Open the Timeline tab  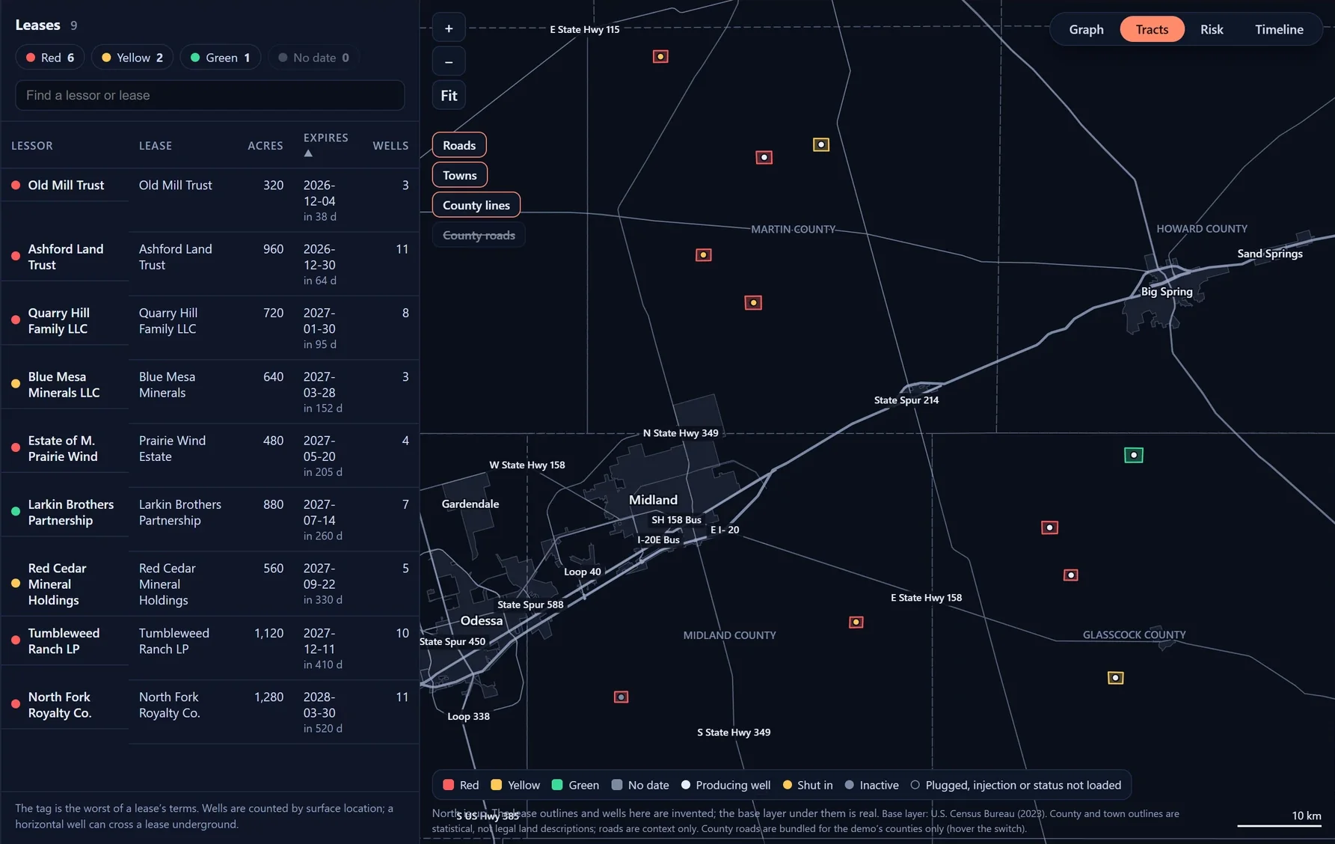1279,29
